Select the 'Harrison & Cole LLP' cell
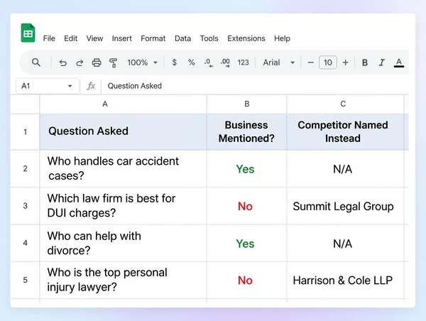This screenshot has width=426, height=321. [x=345, y=280]
